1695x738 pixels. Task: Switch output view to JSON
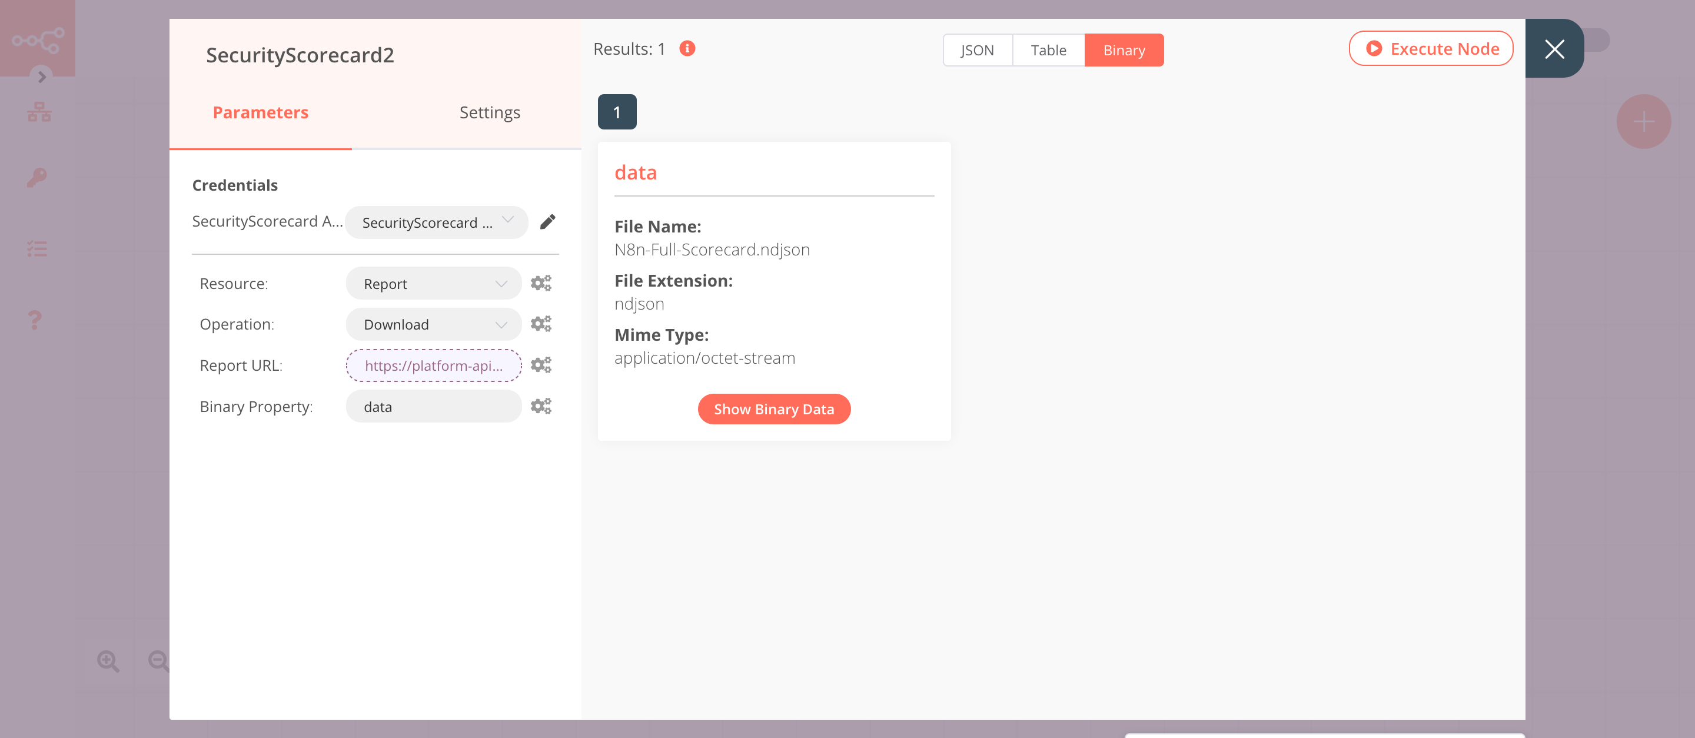978,50
